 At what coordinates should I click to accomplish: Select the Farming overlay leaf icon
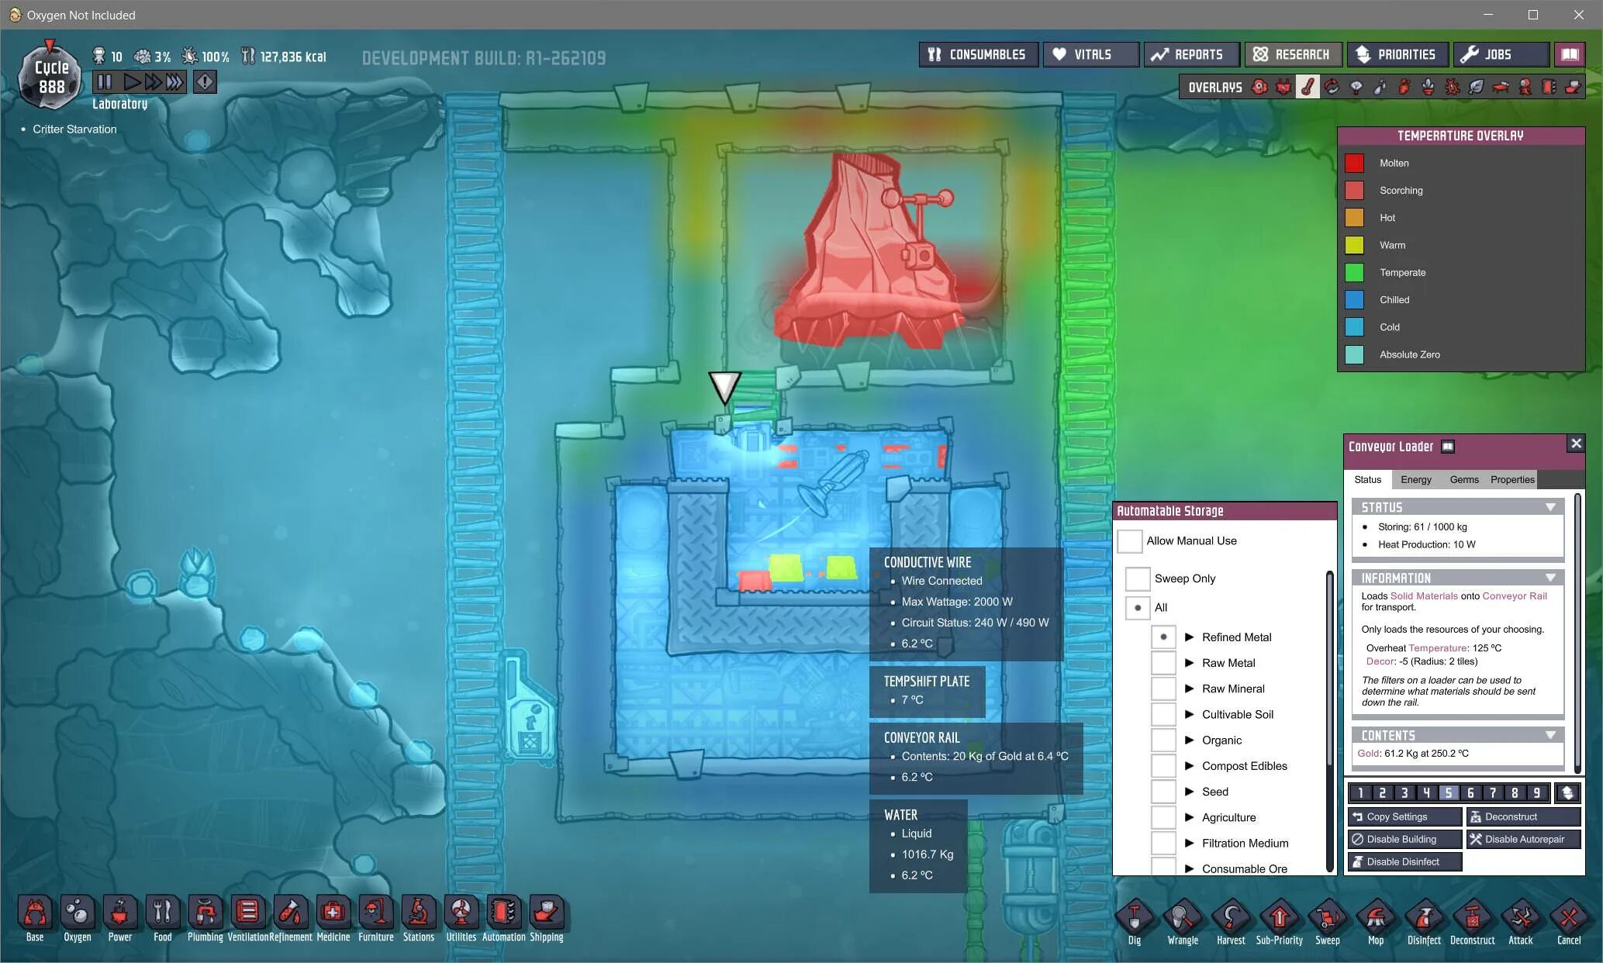pyautogui.click(x=1476, y=87)
